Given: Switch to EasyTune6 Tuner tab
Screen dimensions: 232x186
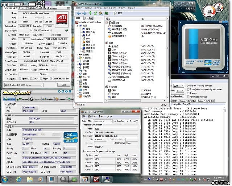Looking at the screenshot, I should (x=35, y=99).
